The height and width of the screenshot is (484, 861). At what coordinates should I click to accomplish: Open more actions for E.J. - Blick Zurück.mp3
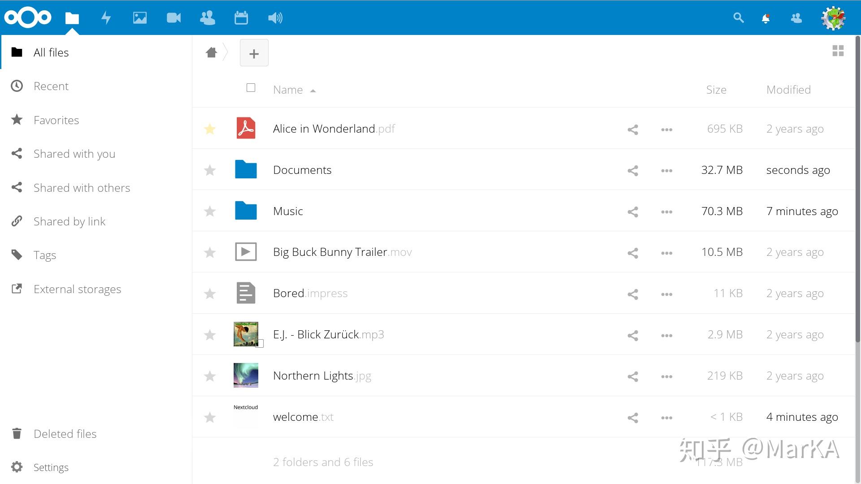(x=667, y=336)
